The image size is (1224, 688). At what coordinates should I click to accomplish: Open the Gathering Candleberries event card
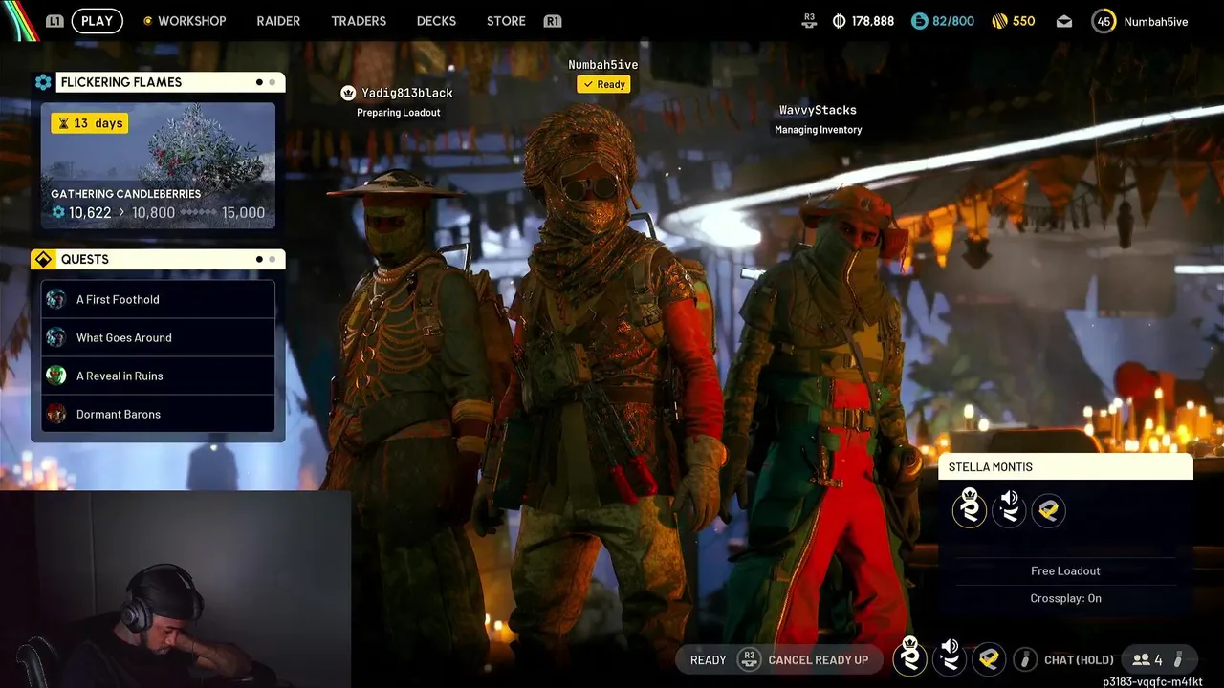click(x=158, y=166)
